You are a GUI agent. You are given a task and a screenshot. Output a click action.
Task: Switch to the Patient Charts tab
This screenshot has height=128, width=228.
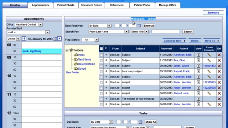click(x=66, y=5)
